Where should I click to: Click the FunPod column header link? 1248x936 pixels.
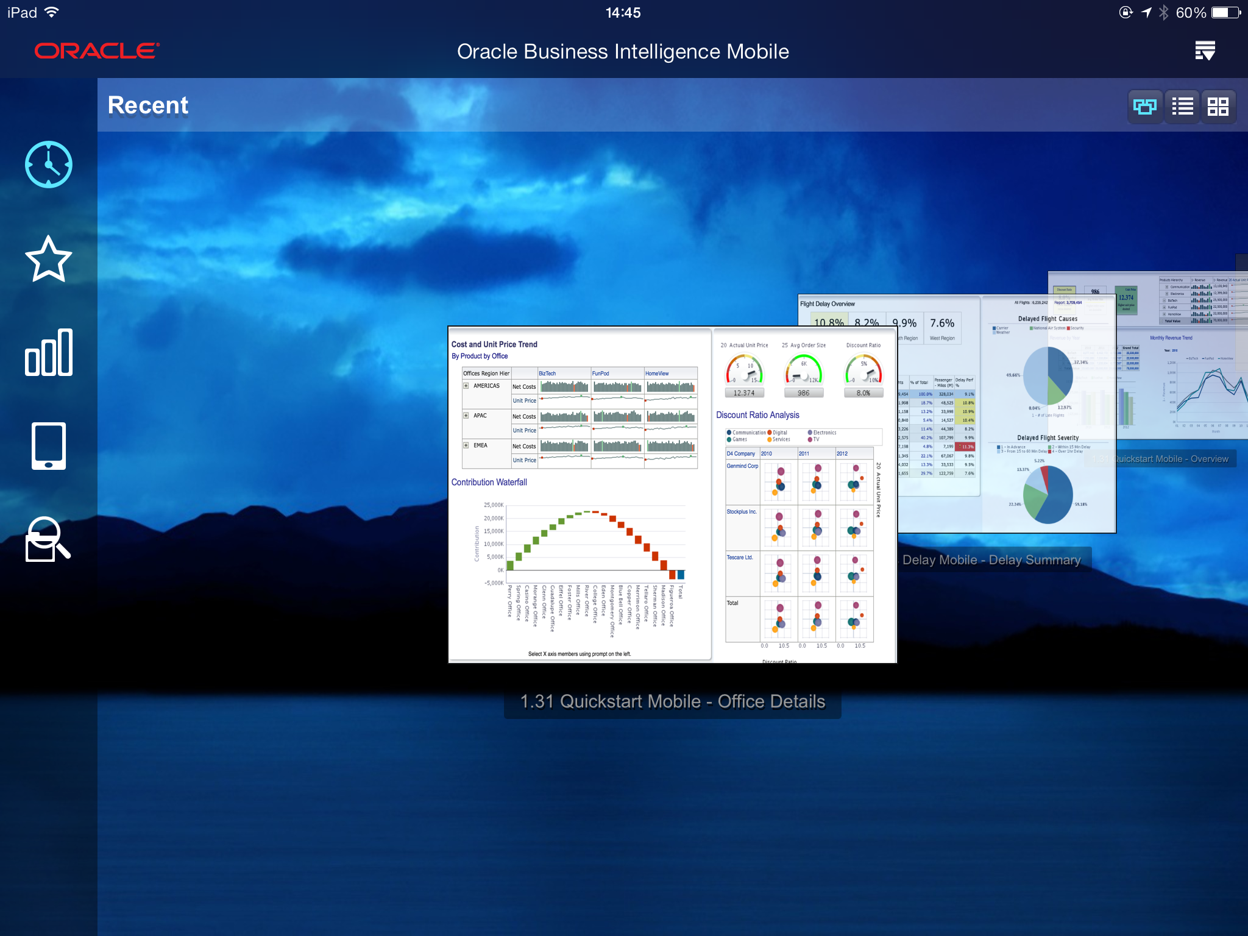click(600, 374)
